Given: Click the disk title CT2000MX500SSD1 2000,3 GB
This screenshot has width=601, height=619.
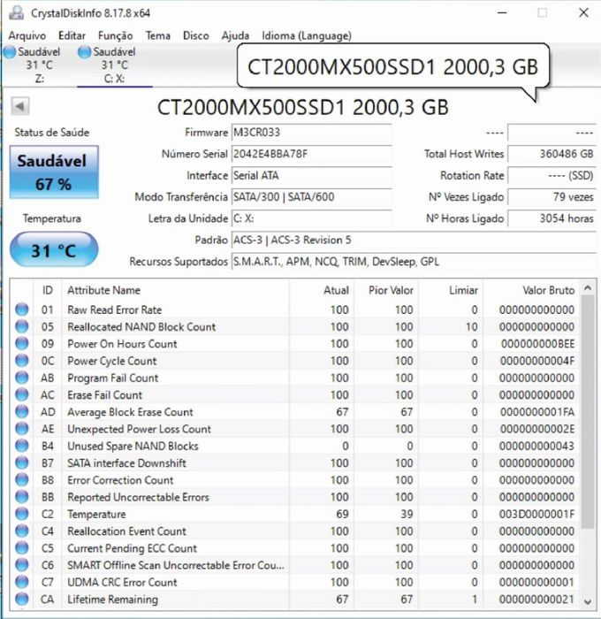Looking at the screenshot, I should (302, 107).
